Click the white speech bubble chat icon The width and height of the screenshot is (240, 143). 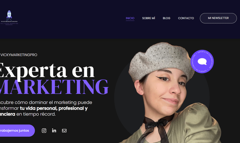click(x=202, y=62)
